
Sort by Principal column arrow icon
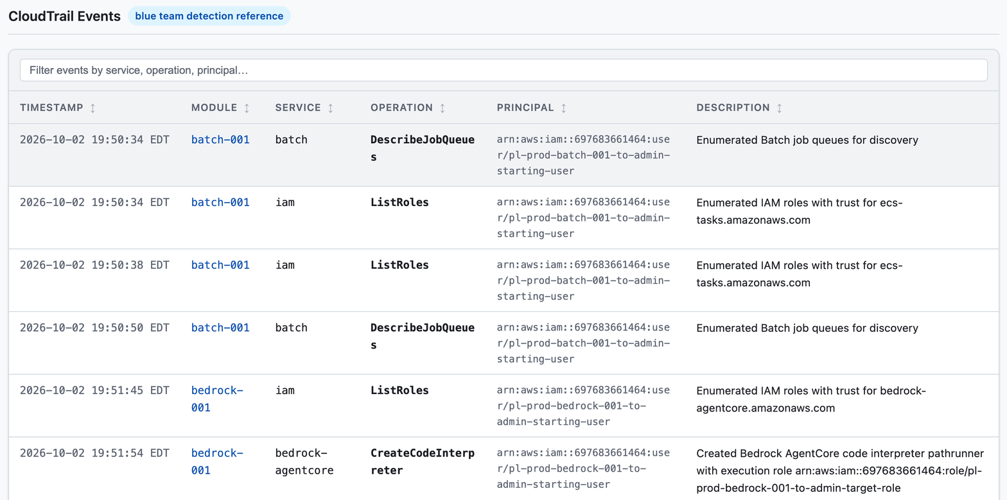pos(563,108)
